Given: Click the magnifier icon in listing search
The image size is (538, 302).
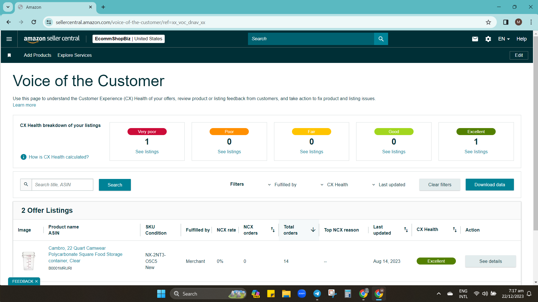Looking at the screenshot, I should coord(26,185).
